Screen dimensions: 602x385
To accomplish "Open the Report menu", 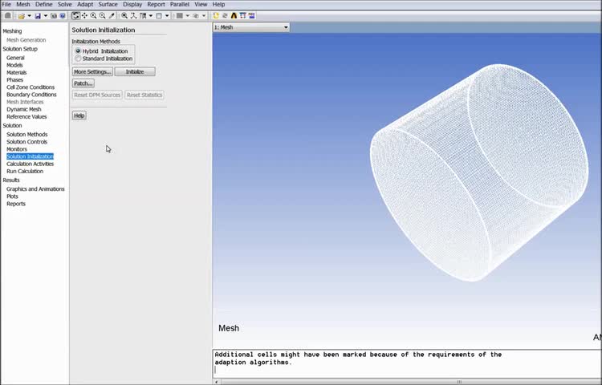I will point(156,4).
